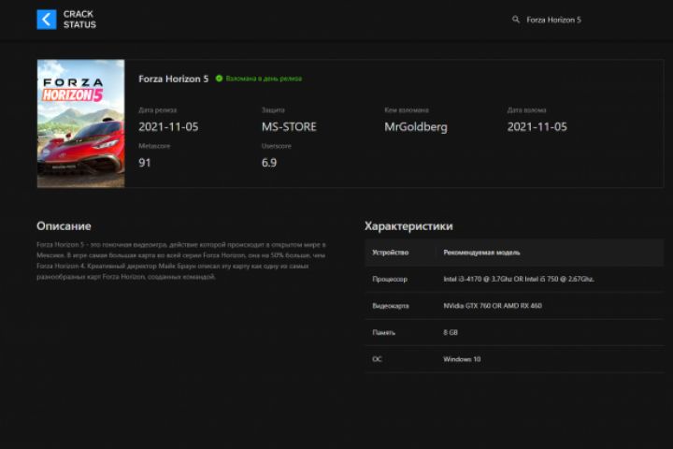Click the green cracked-on-release status text

pyautogui.click(x=264, y=79)
